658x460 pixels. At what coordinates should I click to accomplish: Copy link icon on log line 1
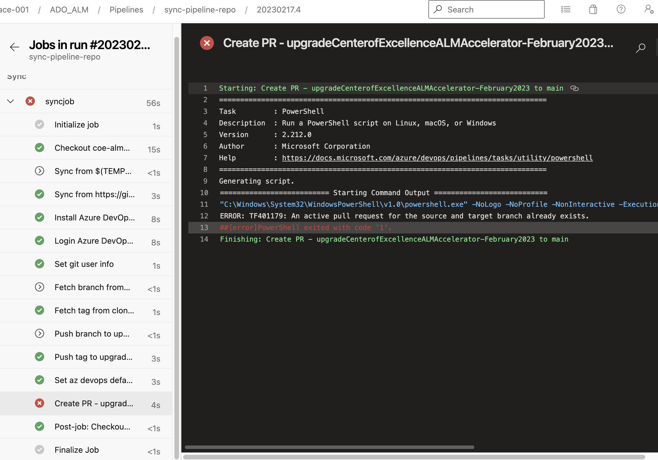[574, 88]
